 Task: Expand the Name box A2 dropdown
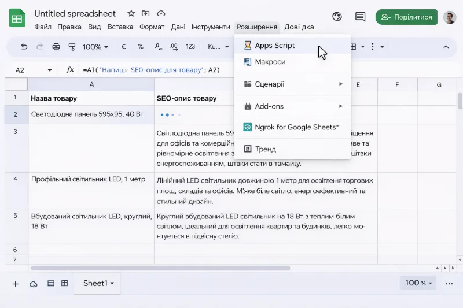tap(50, 70)
